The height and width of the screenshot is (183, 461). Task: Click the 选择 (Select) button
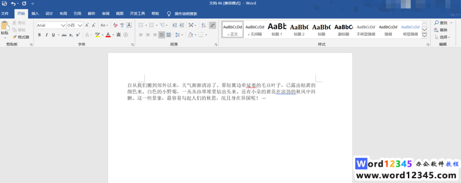(442, 37)
